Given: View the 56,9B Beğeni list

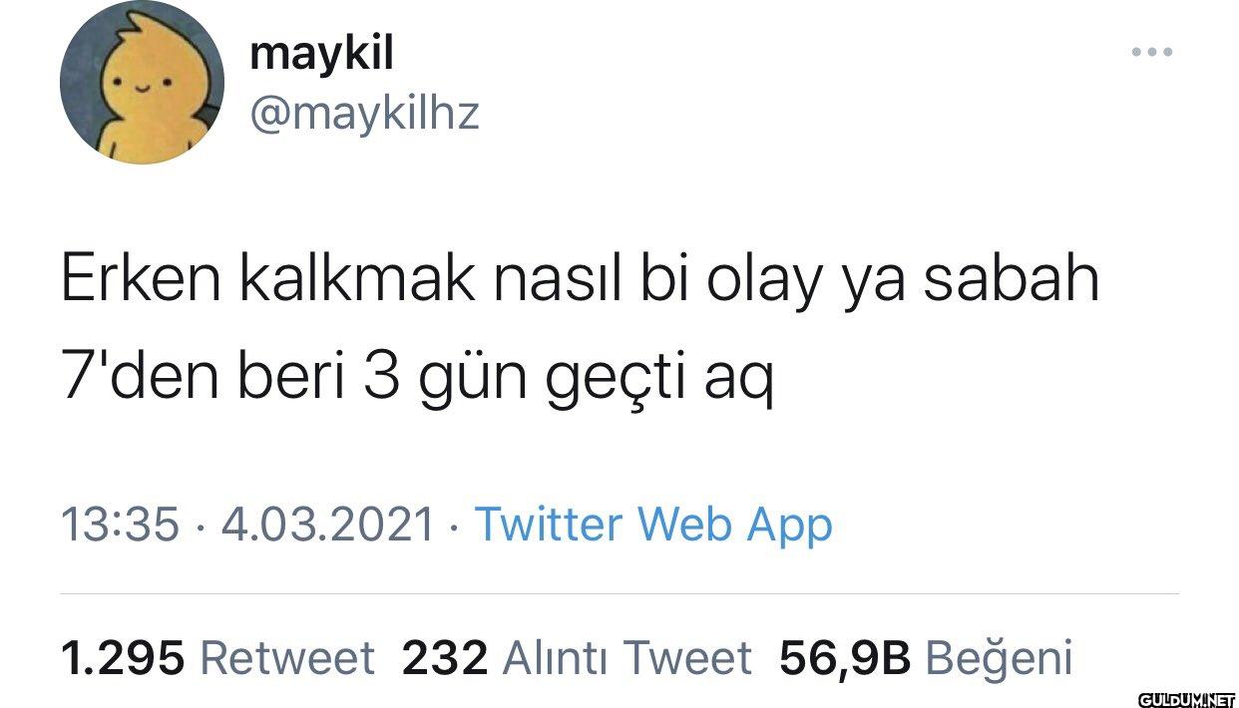Looking at the screenshot, I should click(926, 658).
